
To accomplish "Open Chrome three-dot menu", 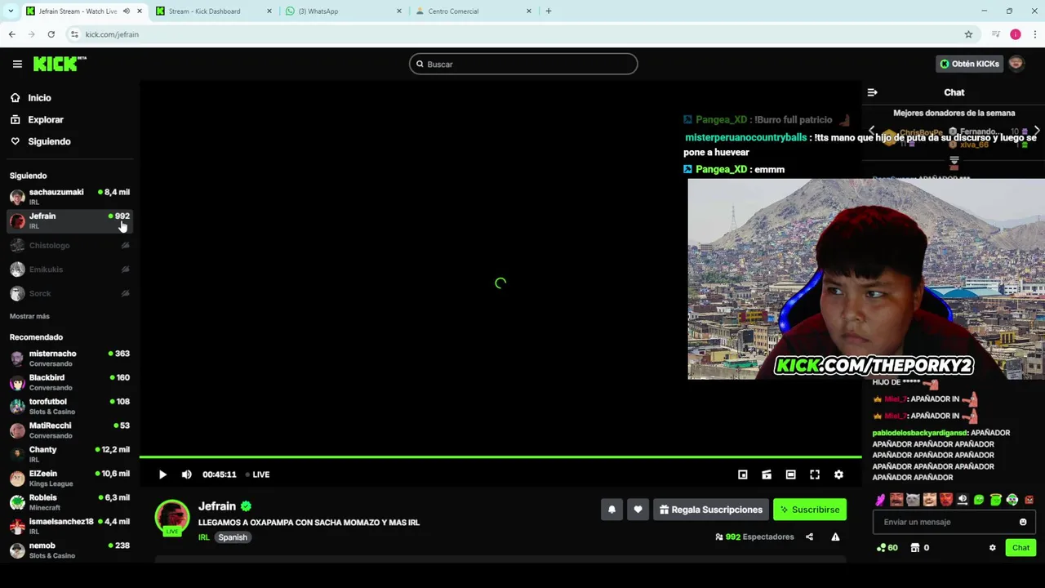I will [1035, 34].
